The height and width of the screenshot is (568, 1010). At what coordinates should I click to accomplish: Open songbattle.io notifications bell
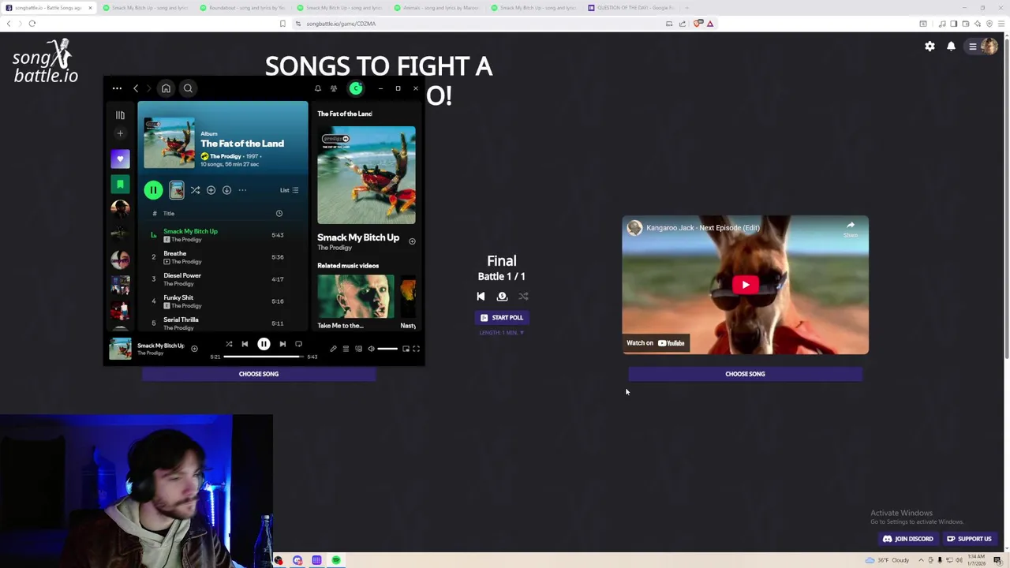point(951,47)
